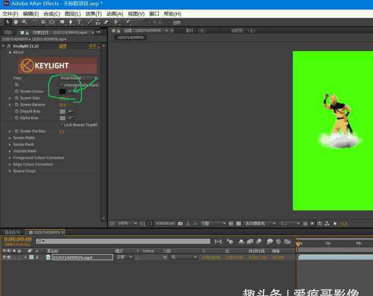Click the Alpha Bias grey swatch
Image resolution: width=373 pixels, height=296 pixels.
click(62, 118)
